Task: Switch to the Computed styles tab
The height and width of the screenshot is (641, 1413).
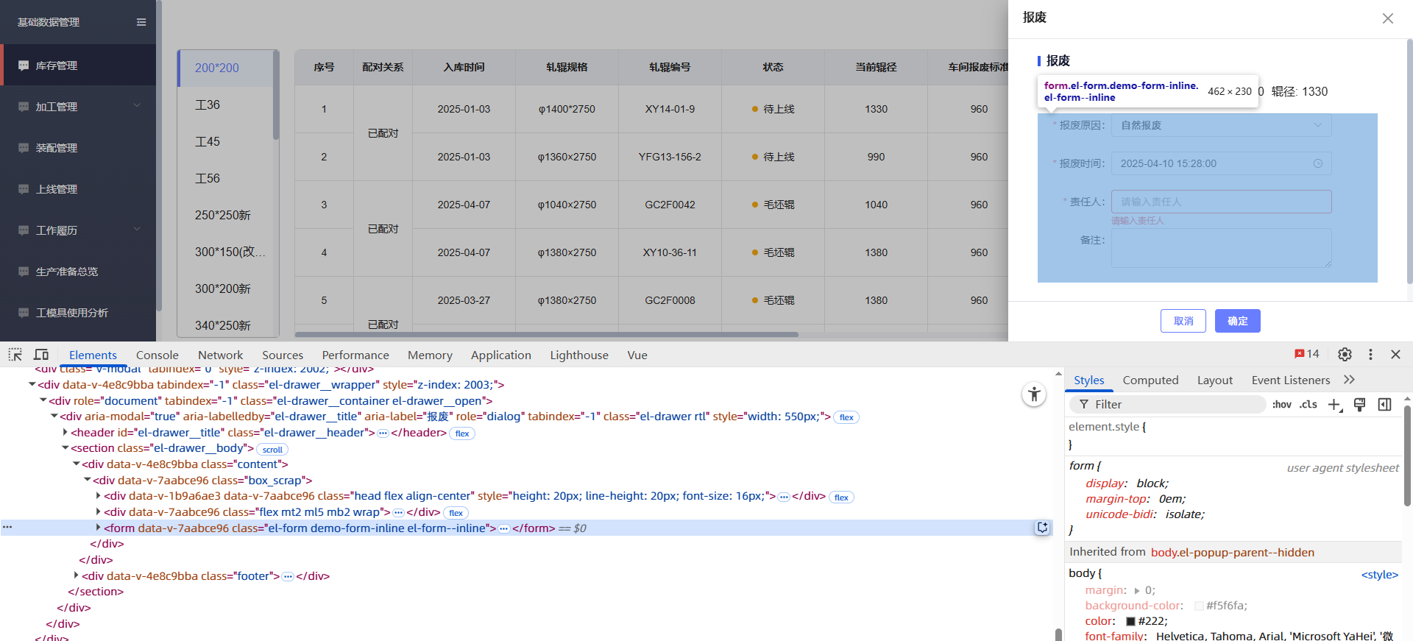Action: [1150, 380]
